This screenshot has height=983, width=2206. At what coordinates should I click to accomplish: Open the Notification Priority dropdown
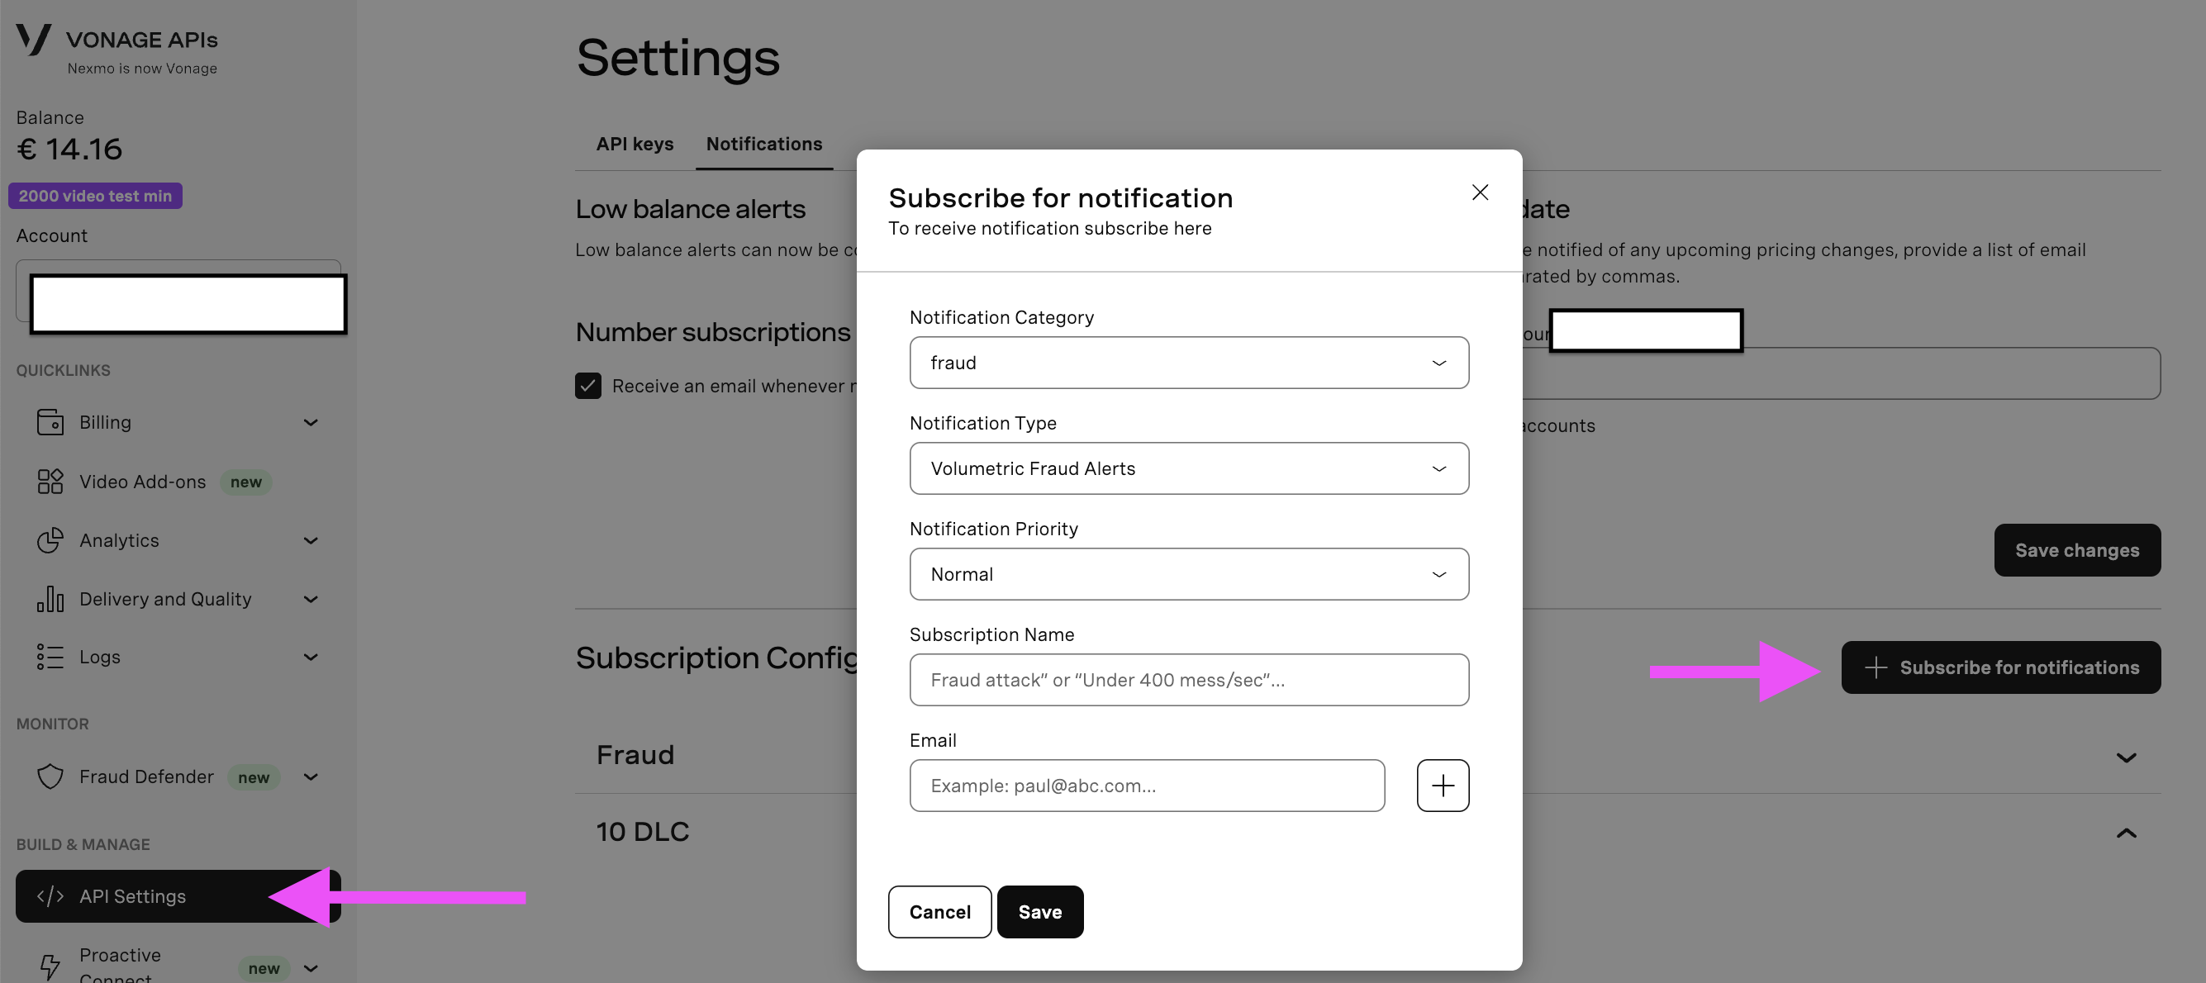pyautogui.click(x=1189, y=574)
